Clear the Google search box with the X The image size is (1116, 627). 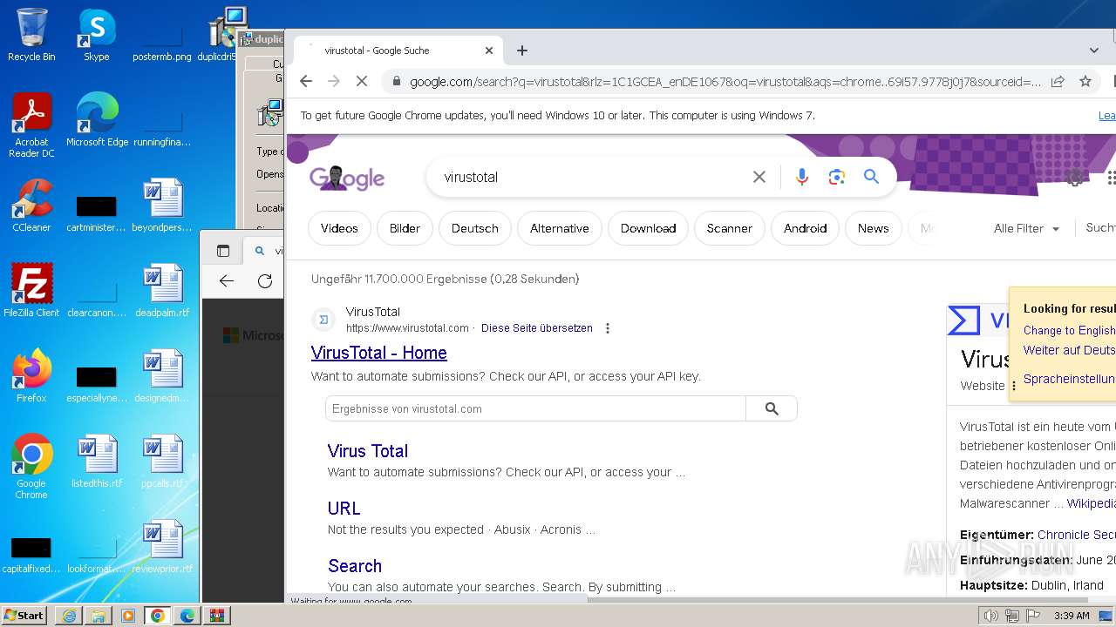pos(759,177)
